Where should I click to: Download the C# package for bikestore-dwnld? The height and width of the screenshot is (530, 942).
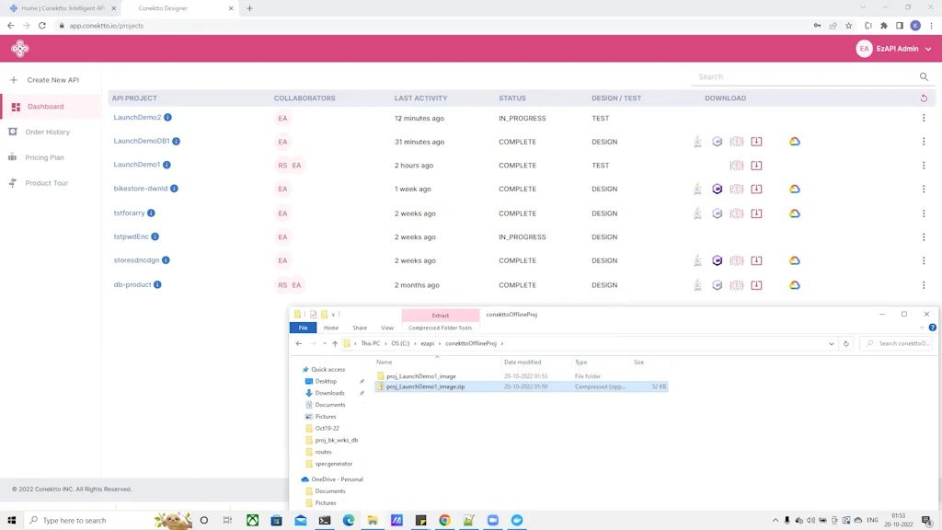click(718, 189)
